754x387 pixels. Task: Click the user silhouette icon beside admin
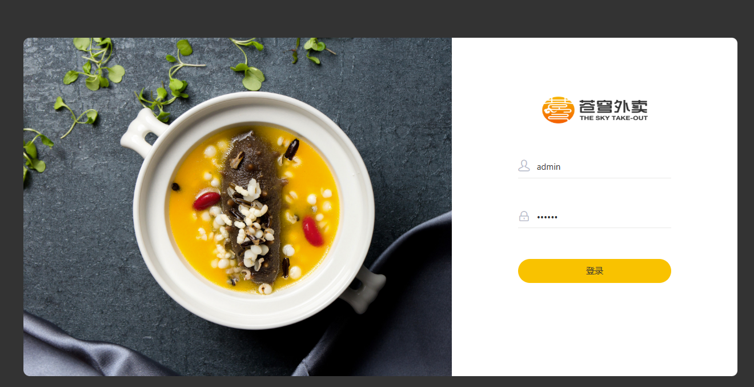pyautogui.click(x=524, y=166)
